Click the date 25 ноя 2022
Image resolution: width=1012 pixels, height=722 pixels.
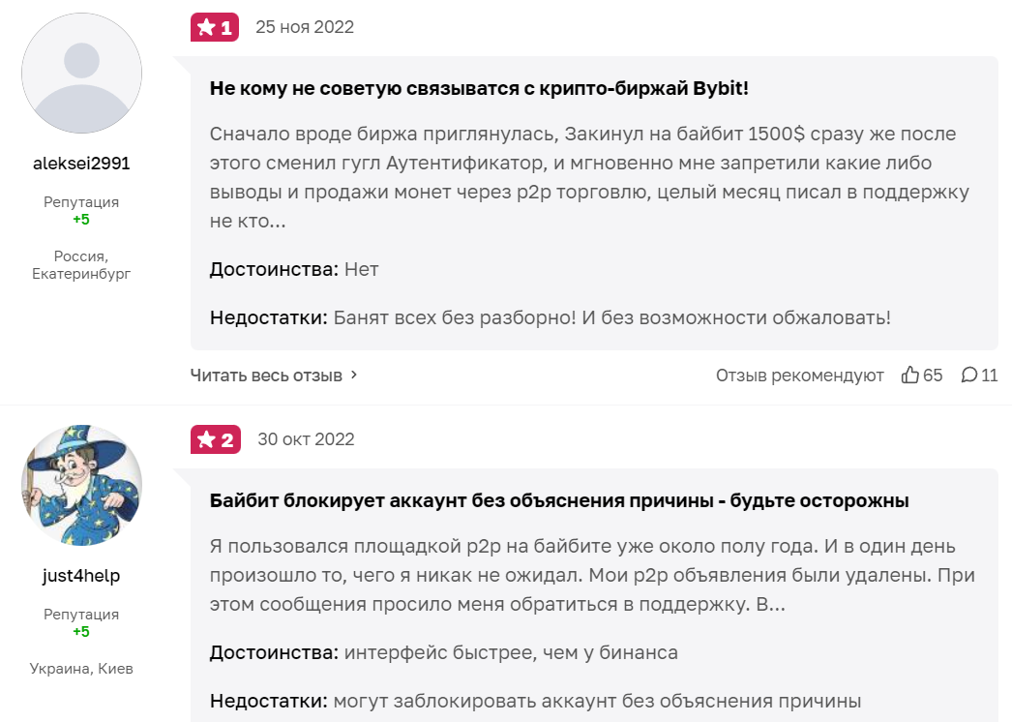point(305,27)
